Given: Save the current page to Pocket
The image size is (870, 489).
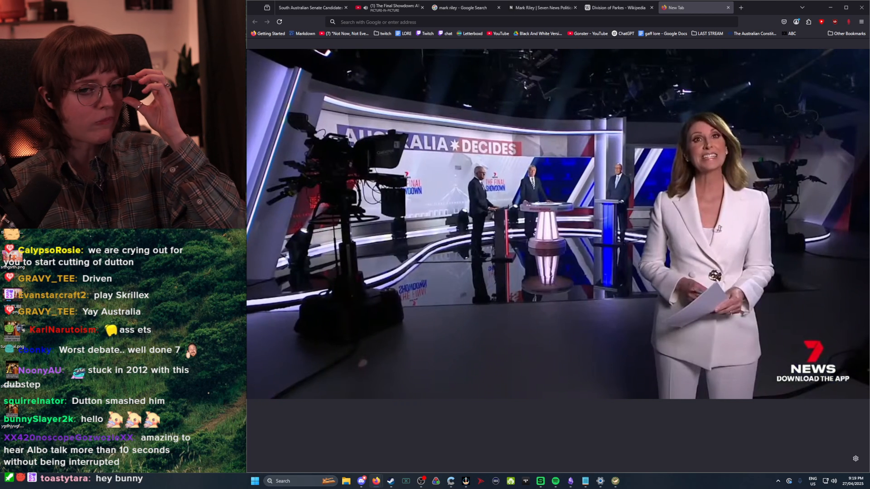Looking at the screenshot, I should pos(784,22).
